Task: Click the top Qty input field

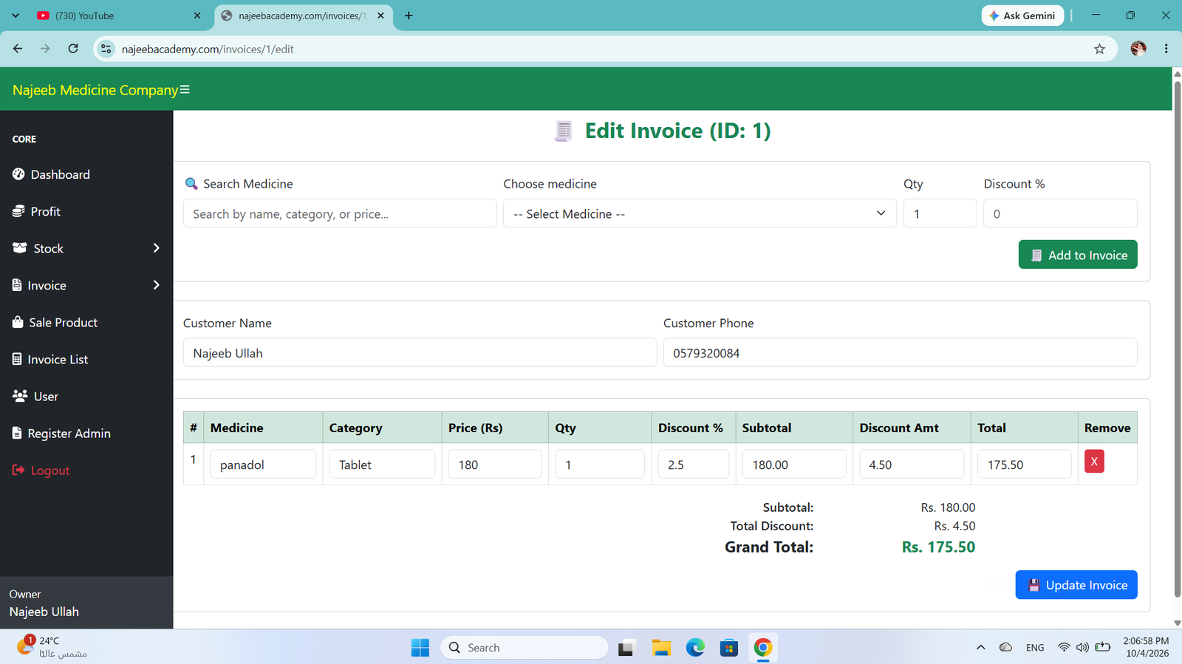Action: point(940,213)
